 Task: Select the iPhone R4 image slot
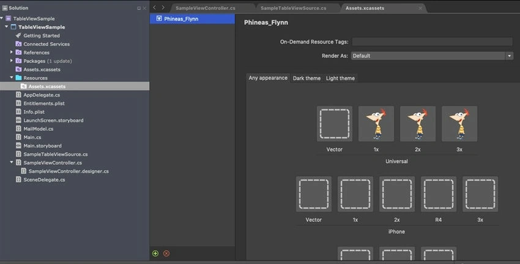[439, 194]
